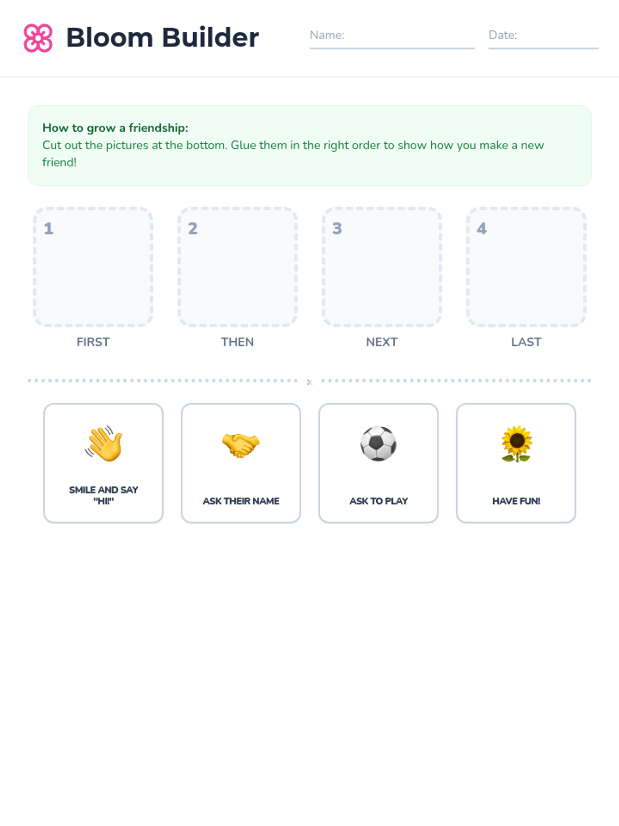The height and width of the screenshot is (826, 619).
Task: Select the handshake emoji
Action: click(x=241, y=444)
